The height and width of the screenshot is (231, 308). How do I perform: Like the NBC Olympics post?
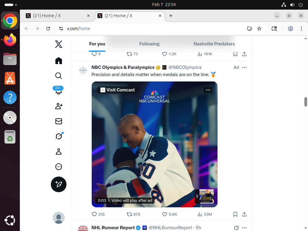[x=165, y=214]
